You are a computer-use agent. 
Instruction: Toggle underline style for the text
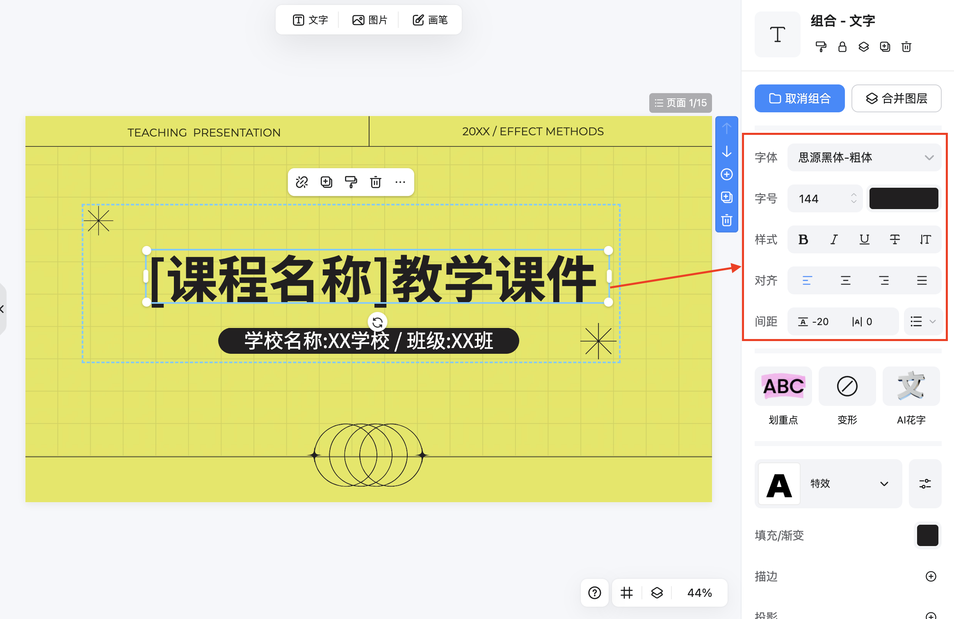click(864, 239)
